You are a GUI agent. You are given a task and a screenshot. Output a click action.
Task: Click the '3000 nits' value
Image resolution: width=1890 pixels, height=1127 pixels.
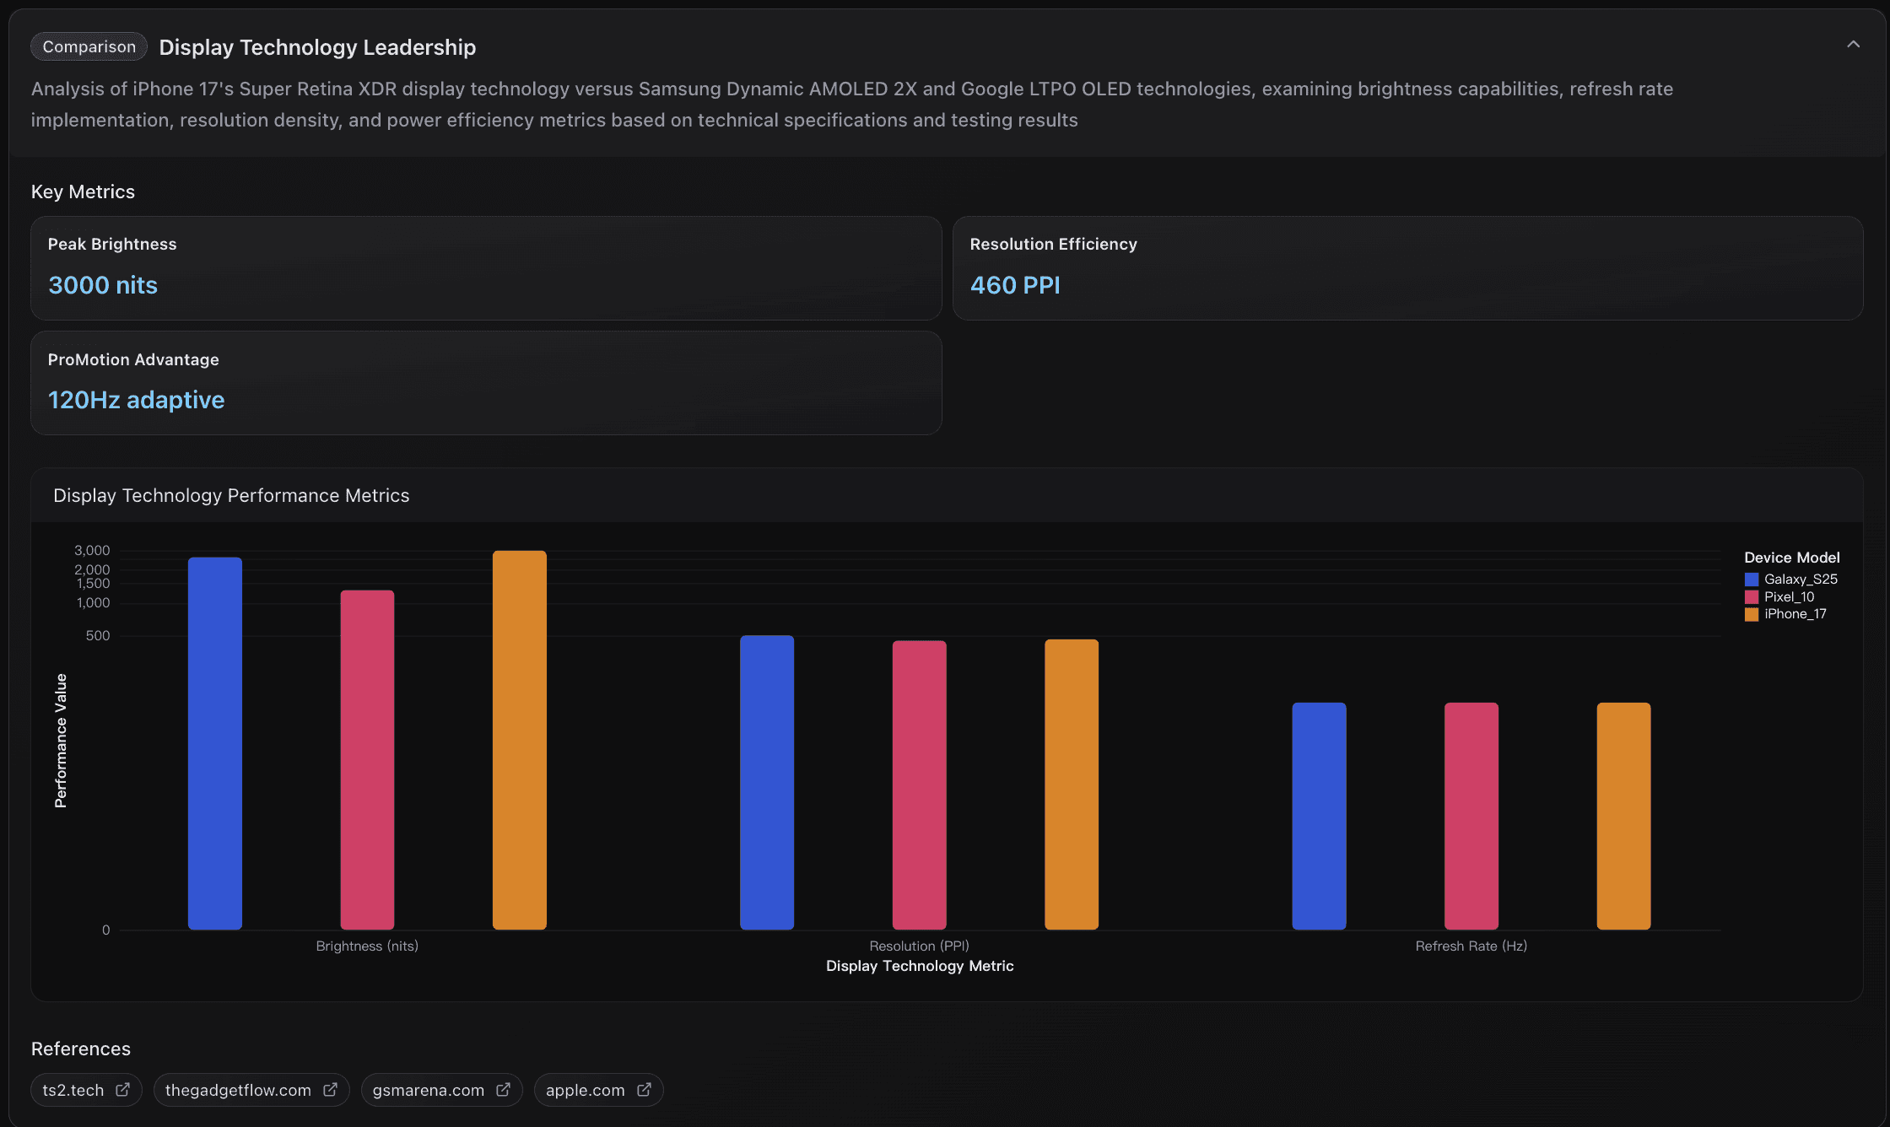tap(103, 285)
